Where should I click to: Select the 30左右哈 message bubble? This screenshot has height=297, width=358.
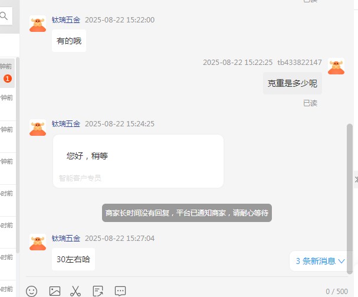click(73, 259)
